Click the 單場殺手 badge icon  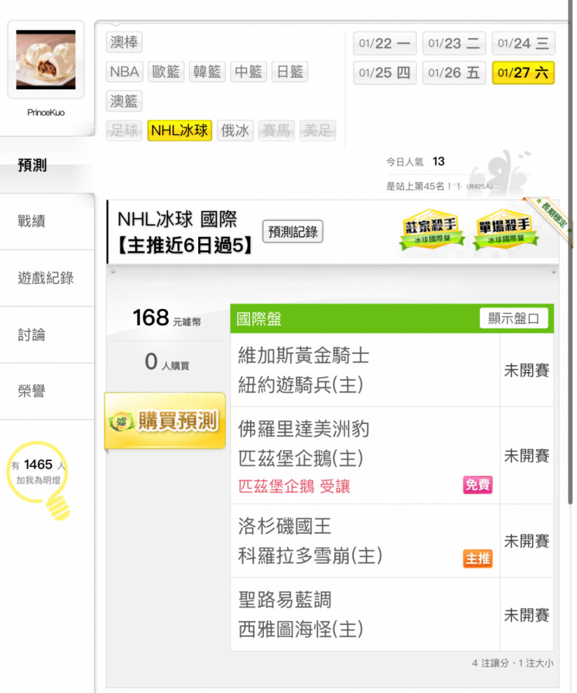pyautogui.click(x=505, y=229)
